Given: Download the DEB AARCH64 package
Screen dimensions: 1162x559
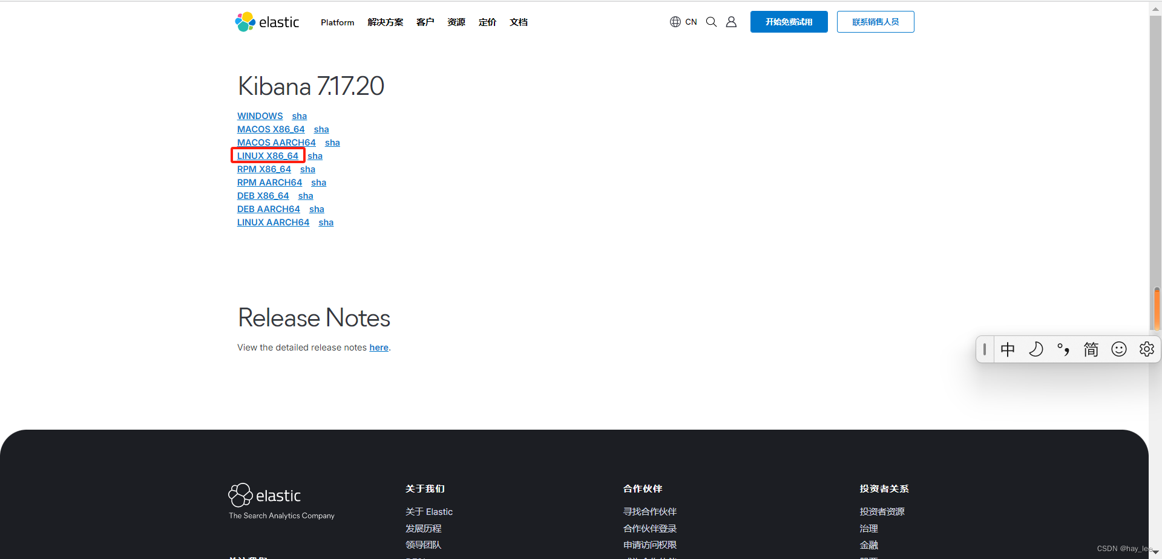Looking at the screenshot, I should click(269, 209).
